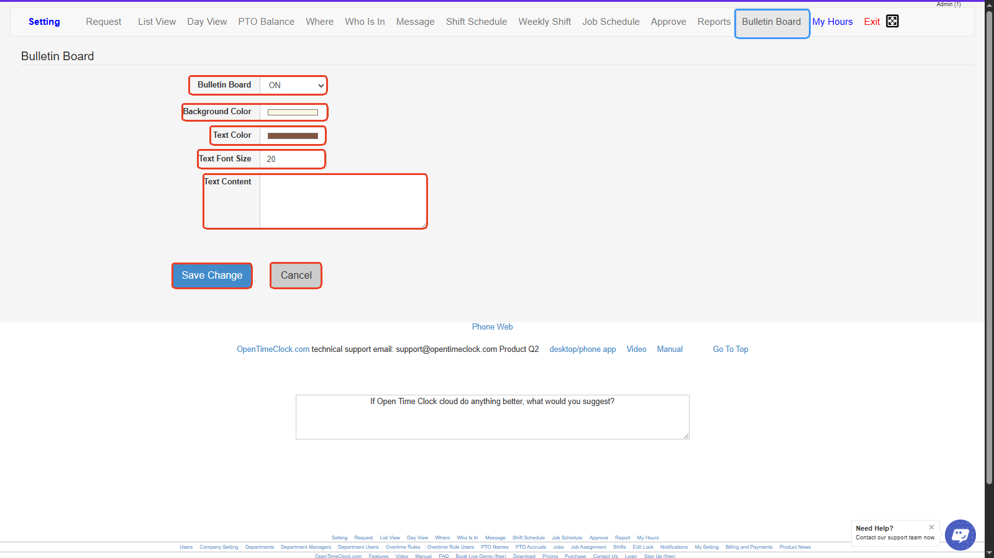Open the Phone Web link
994x558 pixels.
pos(492,327)
